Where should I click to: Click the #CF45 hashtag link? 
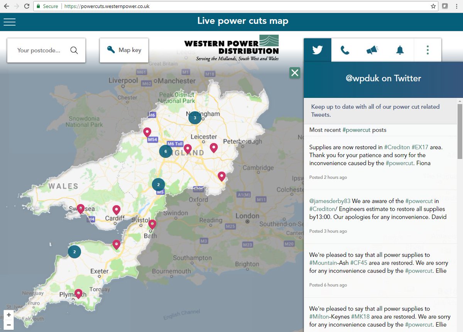(359, 263)
